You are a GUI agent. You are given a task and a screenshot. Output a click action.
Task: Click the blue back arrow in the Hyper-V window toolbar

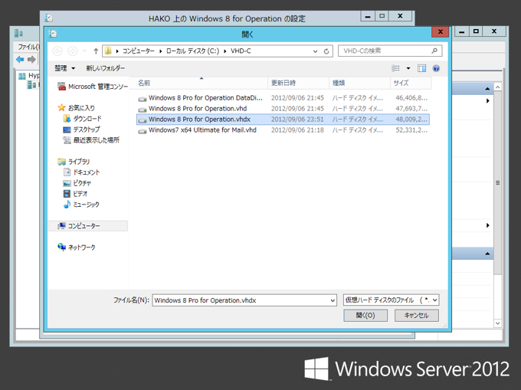[20, 60]
